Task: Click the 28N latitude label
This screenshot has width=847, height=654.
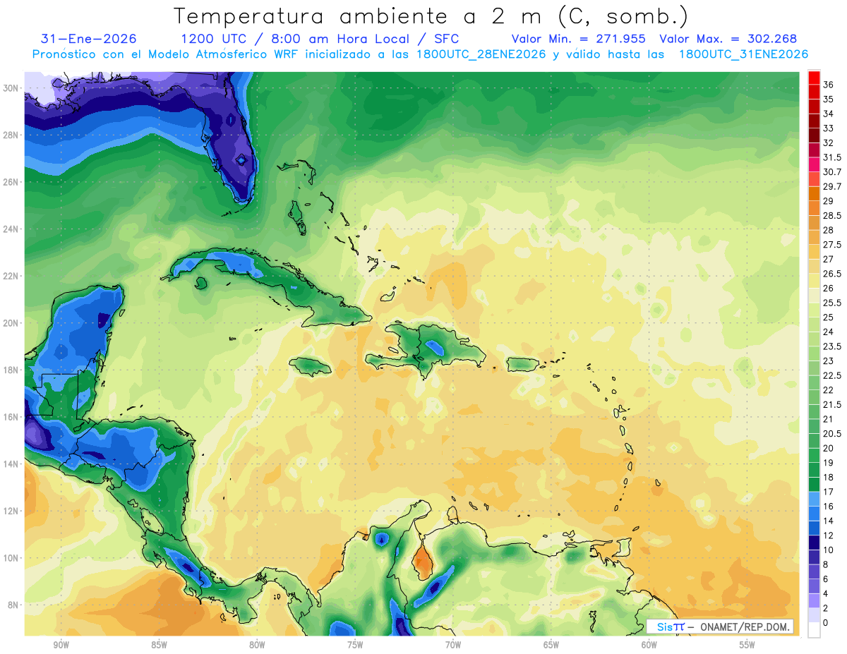Action: tap(11, 135)
